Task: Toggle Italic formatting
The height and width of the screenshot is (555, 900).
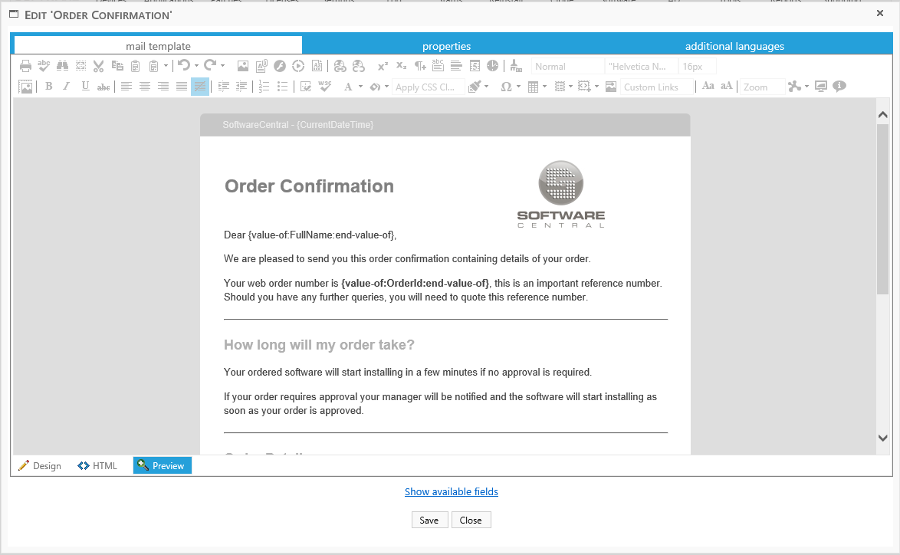Action: (67, 87)
